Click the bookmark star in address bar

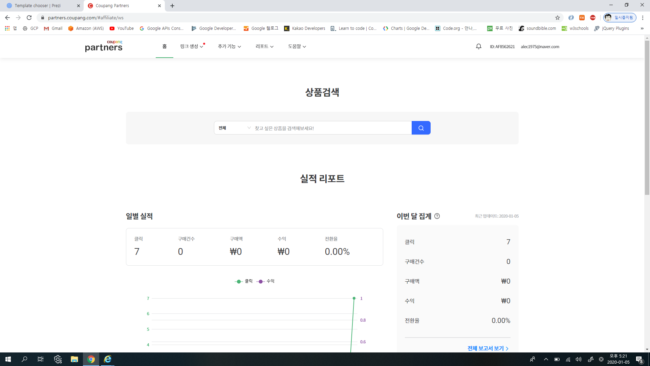(557, 18)
